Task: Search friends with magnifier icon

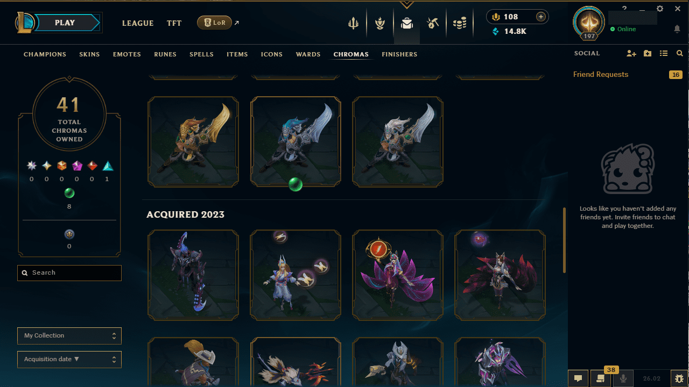Action: [x=680, y=54]
